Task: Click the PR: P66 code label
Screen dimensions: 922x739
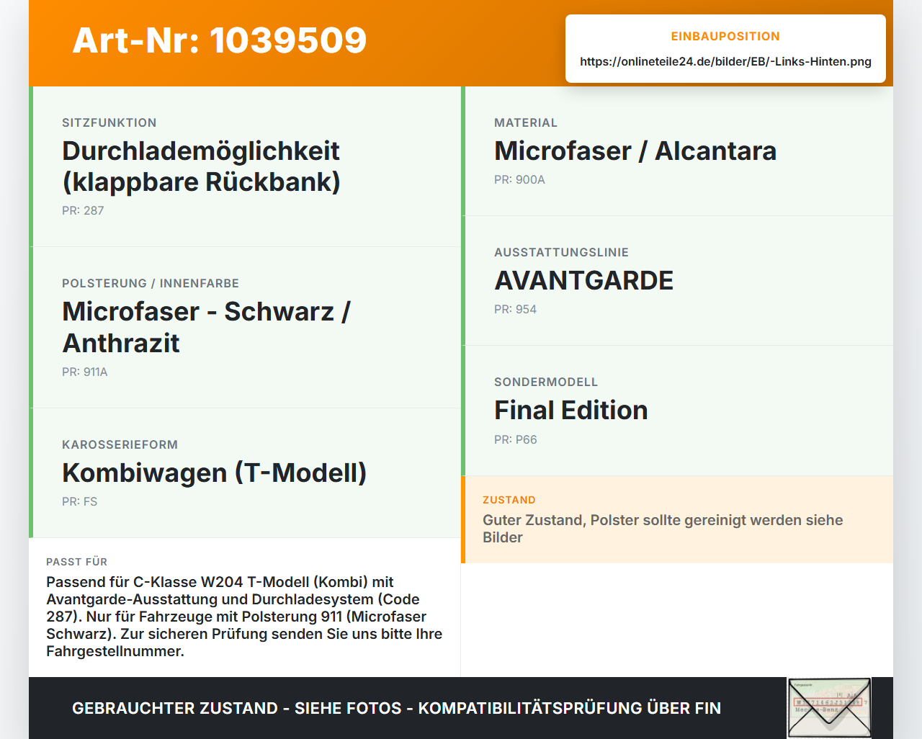Action: click(x=516, y=439)
